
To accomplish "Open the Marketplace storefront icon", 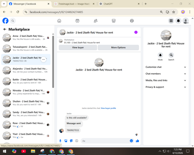I will coord(114,21).
